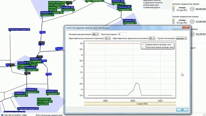Click the Рельсовые пути legend item

[x=151, y=5]
